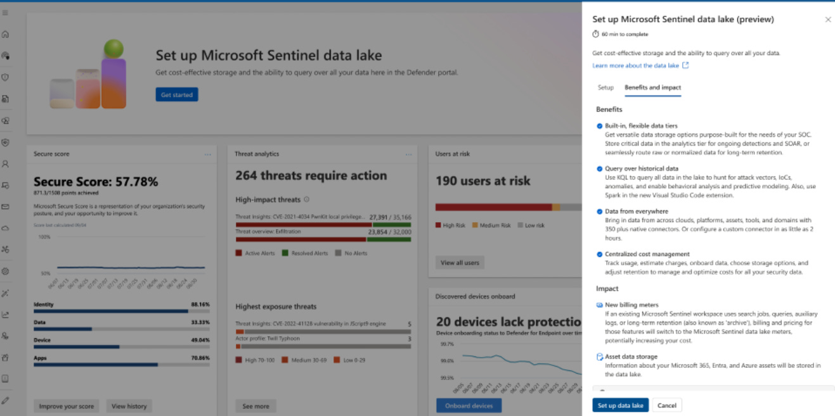This screenshot has width=835, height=416.
Task: Click the Data score progress bar
Action: (122, 329)
